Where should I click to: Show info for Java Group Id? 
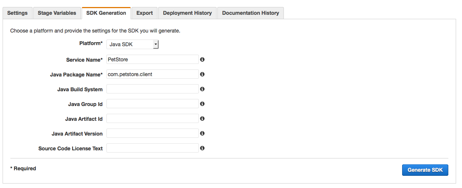(202, 104)
